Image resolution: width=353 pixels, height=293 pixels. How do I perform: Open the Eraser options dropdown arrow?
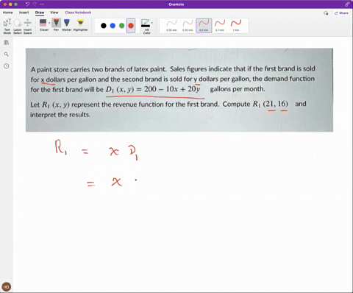click(x=49, y=23)
